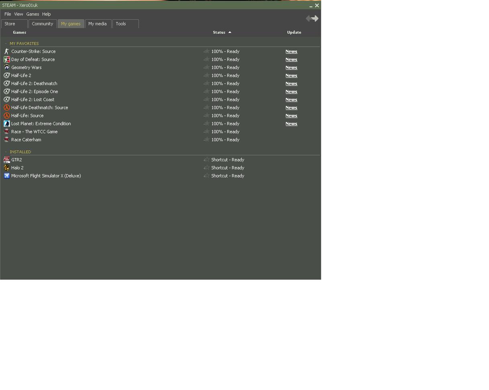Viewport: 489px width, 390px height.
Task: Click the Day of Defeat: Source icon
Action: coord(6,59)
